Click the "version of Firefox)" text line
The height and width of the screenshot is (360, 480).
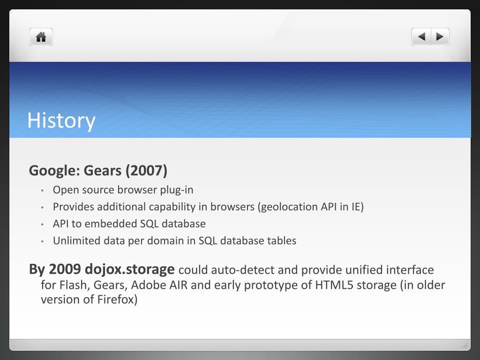click(x=89, y=300)
